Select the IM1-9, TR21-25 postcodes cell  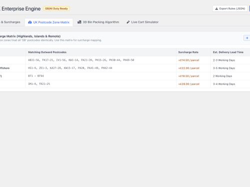click(101, 84)
